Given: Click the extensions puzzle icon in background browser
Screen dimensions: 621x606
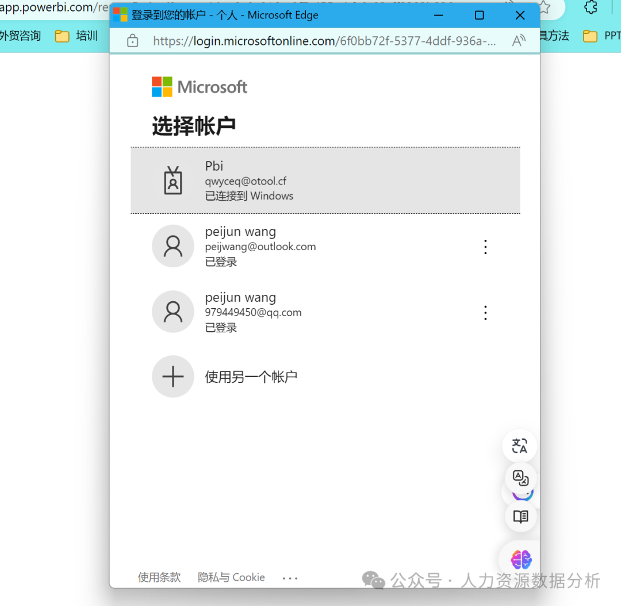Looking at the screenshot, I should [x=591, y=7].
